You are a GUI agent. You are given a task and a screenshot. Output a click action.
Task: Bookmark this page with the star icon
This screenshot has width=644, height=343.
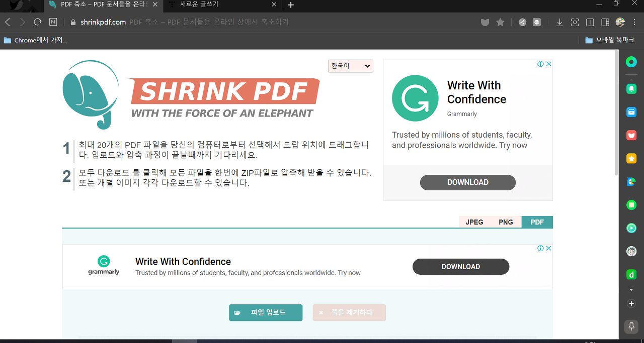point(500,22)
